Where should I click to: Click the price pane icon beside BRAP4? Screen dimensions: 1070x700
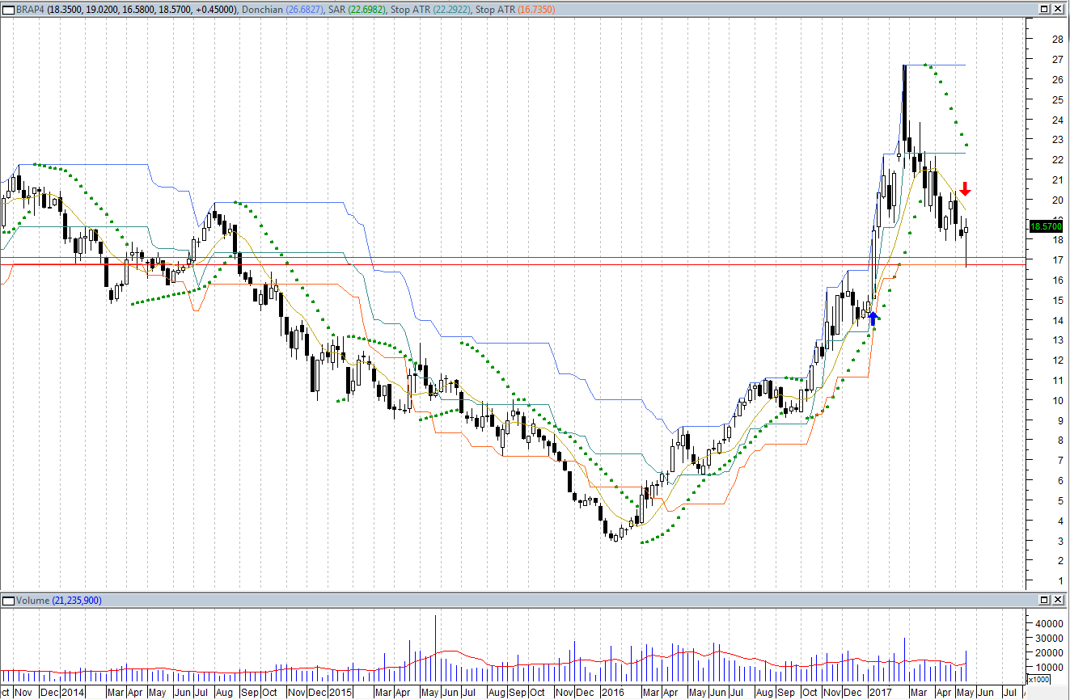click(x=8, y=8)
